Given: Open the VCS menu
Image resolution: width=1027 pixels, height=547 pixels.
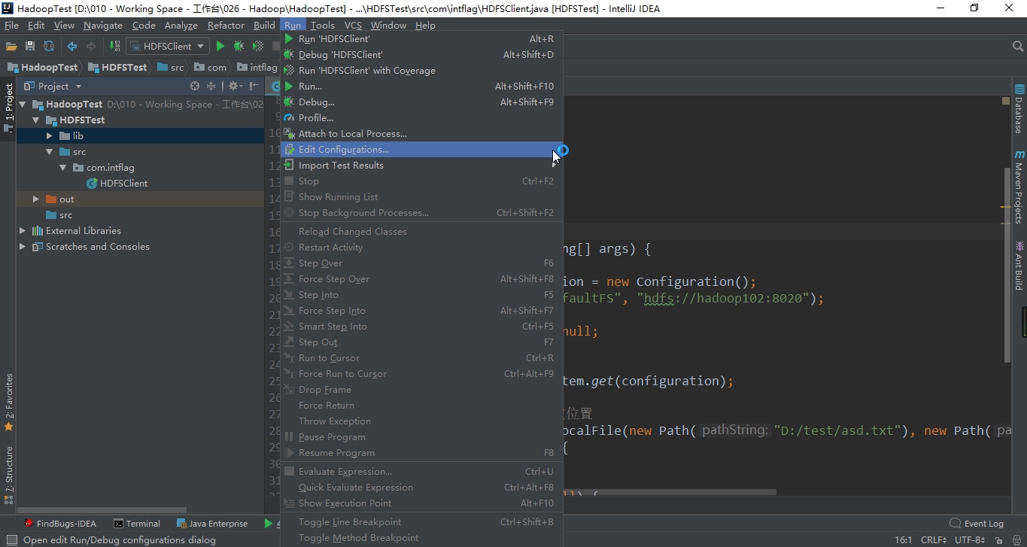Looking at the screenshot, I should (x=353, y=25).
